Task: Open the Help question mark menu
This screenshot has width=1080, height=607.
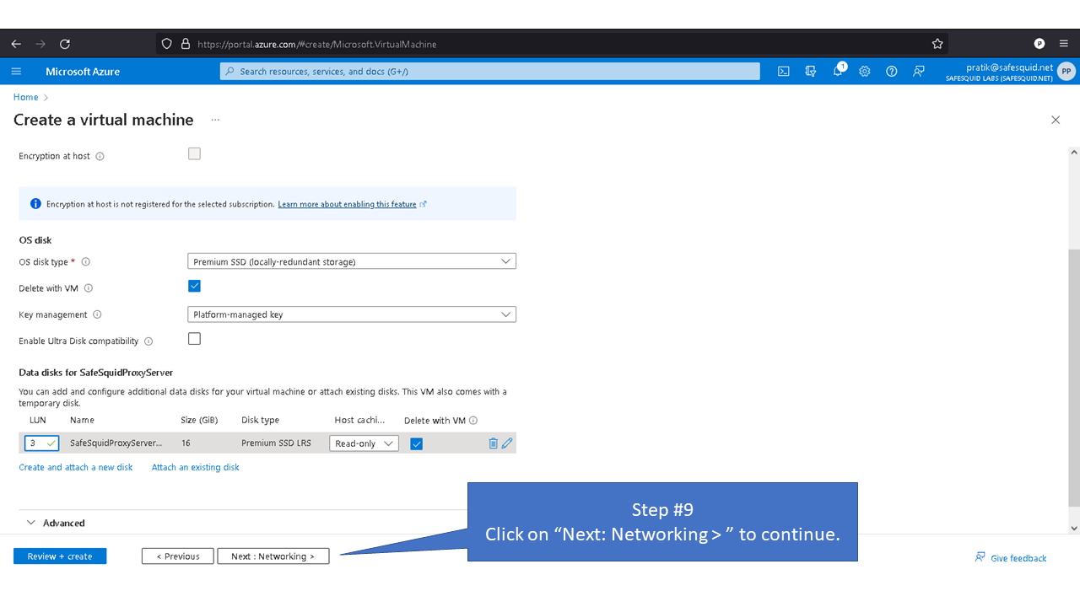Action: coord(892,72)
